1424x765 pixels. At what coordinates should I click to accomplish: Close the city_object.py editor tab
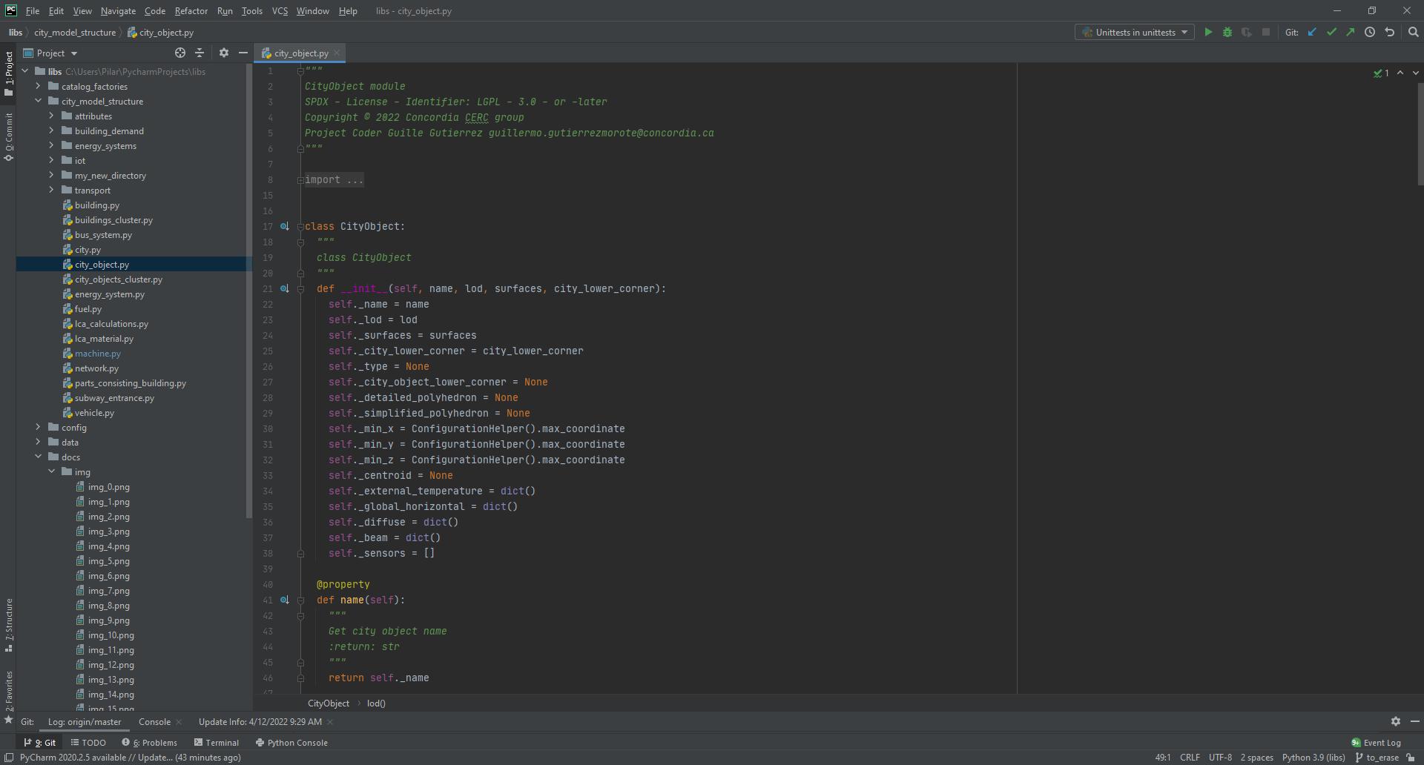[x=337, y=53]
